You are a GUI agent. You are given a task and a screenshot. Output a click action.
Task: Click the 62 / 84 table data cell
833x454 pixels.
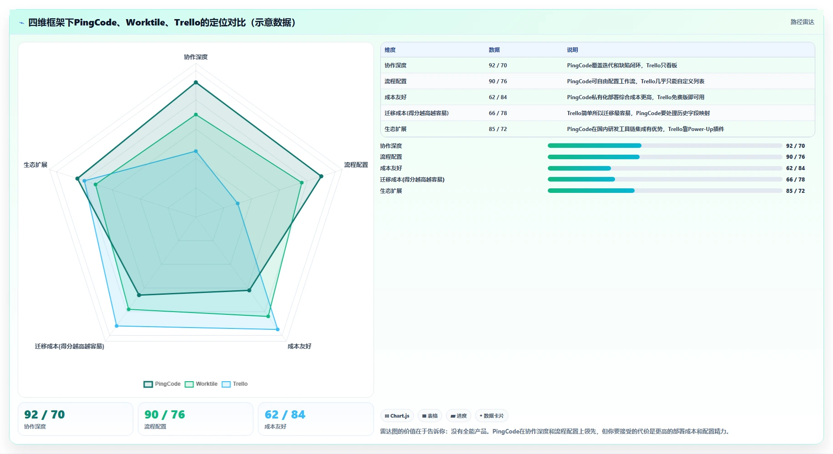524,97
